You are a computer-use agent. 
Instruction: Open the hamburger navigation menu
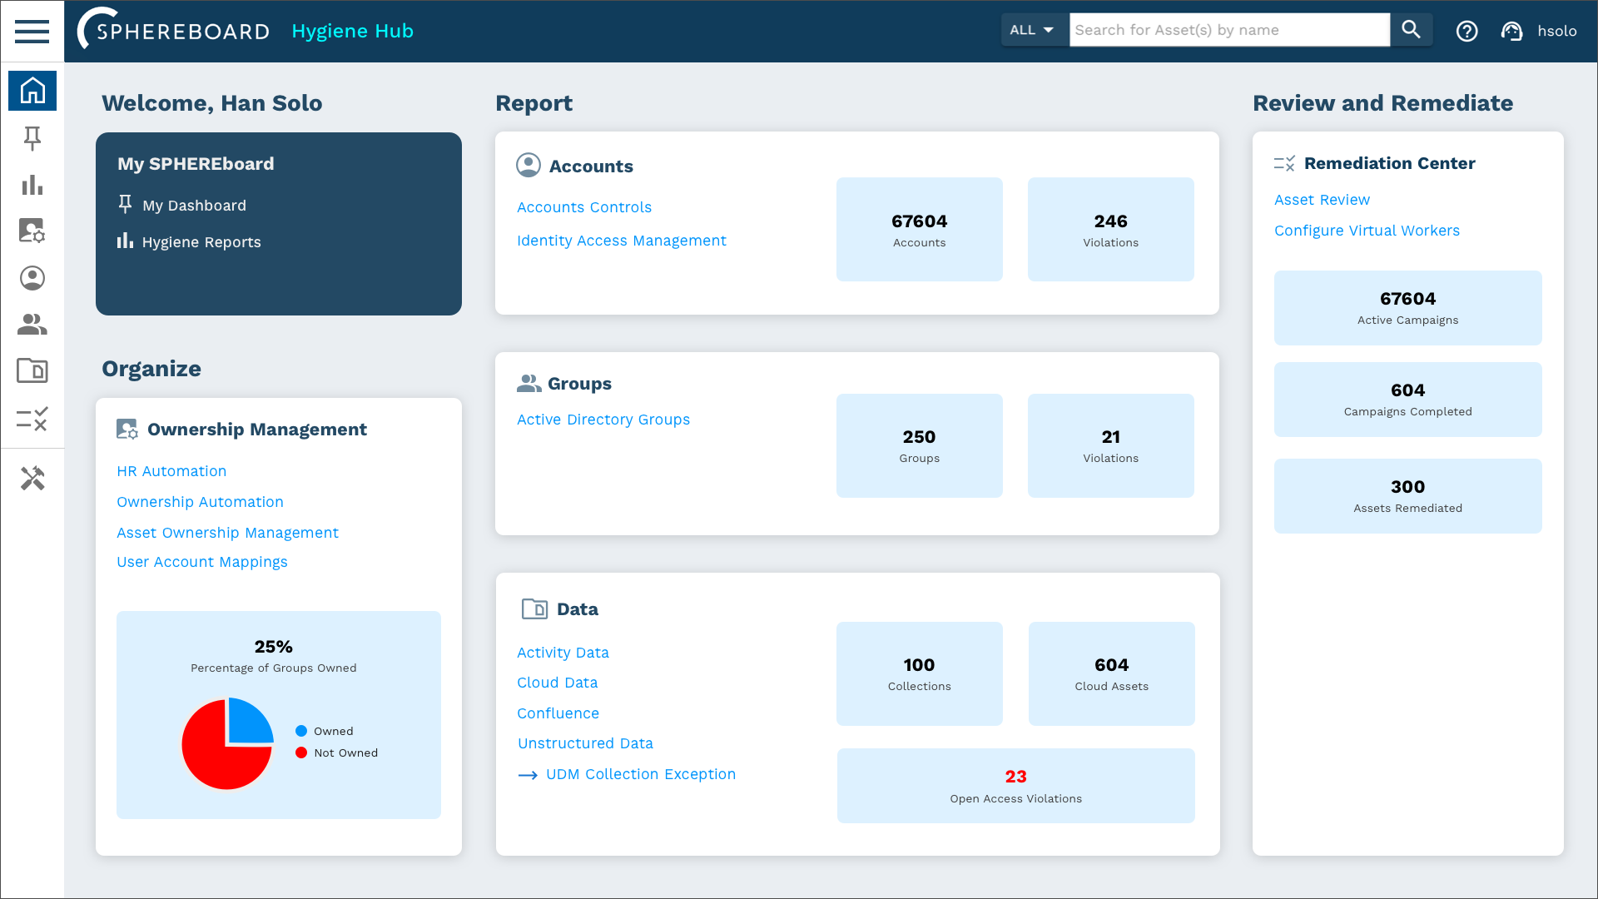(32, 32)
